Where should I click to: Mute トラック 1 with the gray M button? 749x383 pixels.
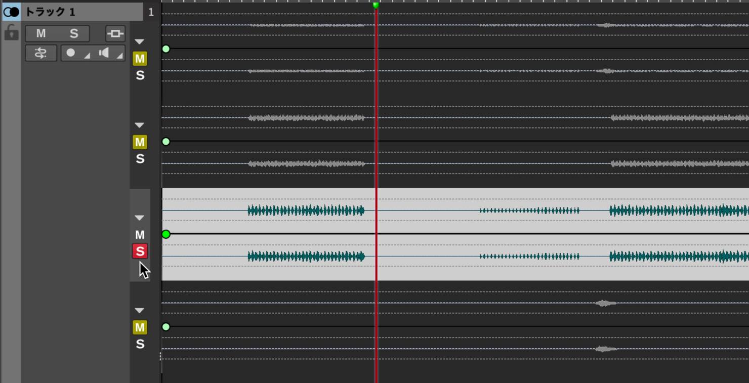41,33
